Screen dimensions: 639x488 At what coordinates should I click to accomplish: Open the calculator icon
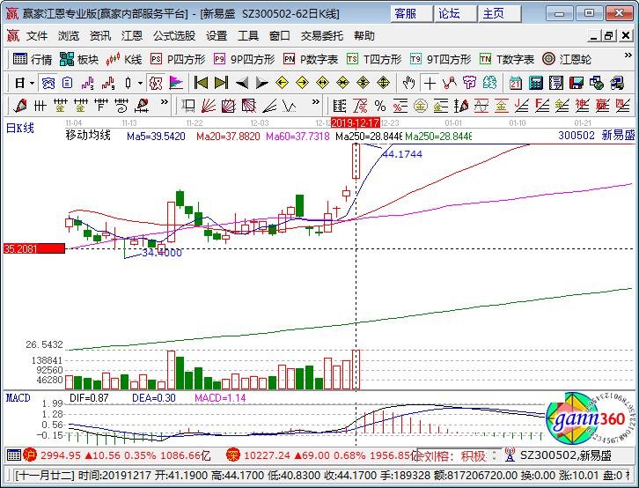pos(536,84)
